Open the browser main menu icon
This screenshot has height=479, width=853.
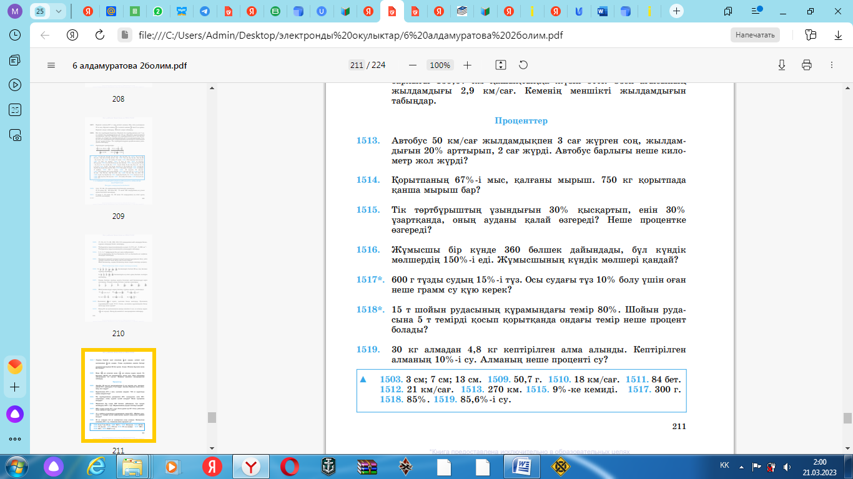coord(757,11)
